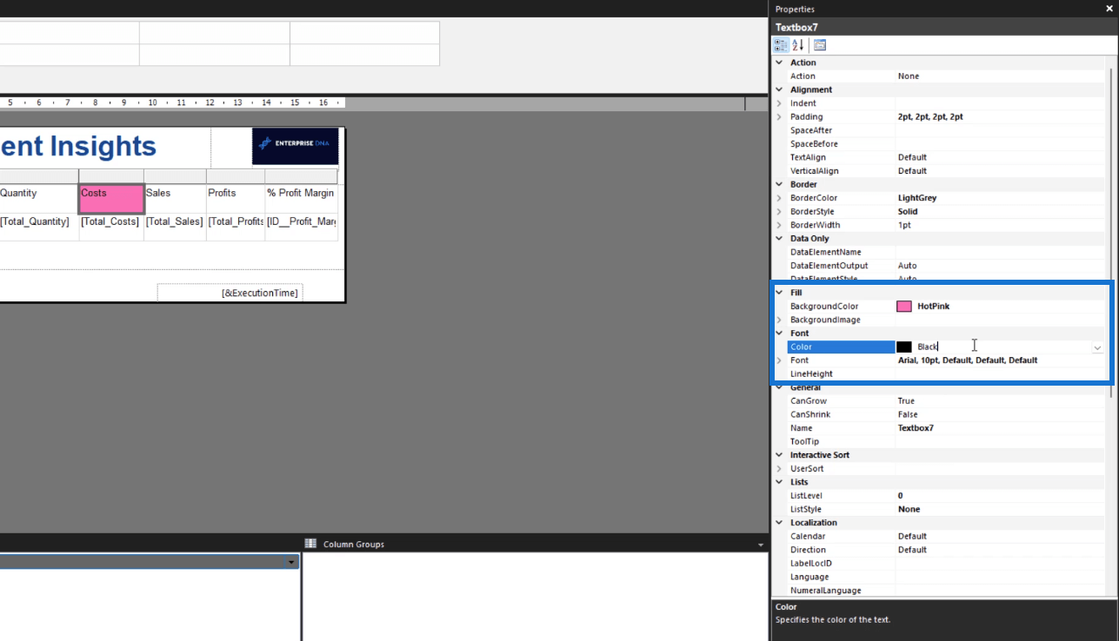The width and height of the screenshot is (1119, 641).
Task: Collapse the Action category
Action: coord(779,63)
